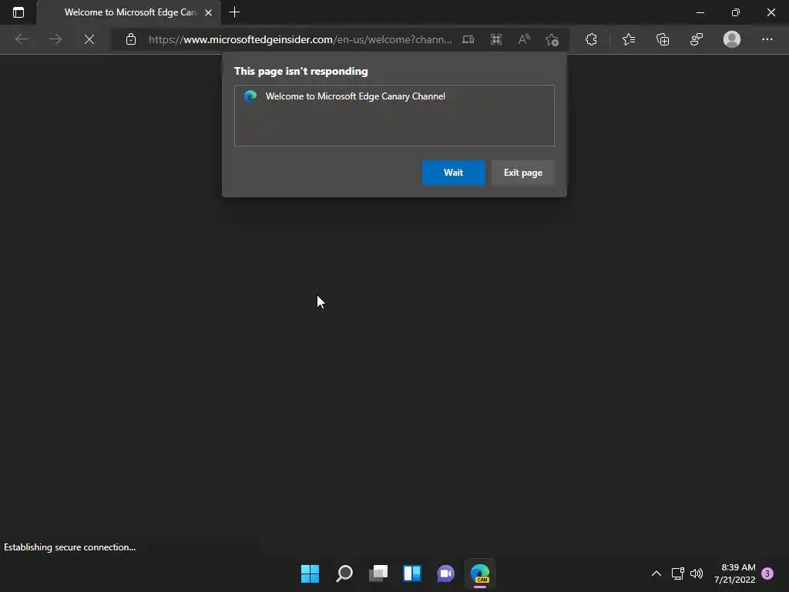Open Widgets from taskbar

click(412, 573)
